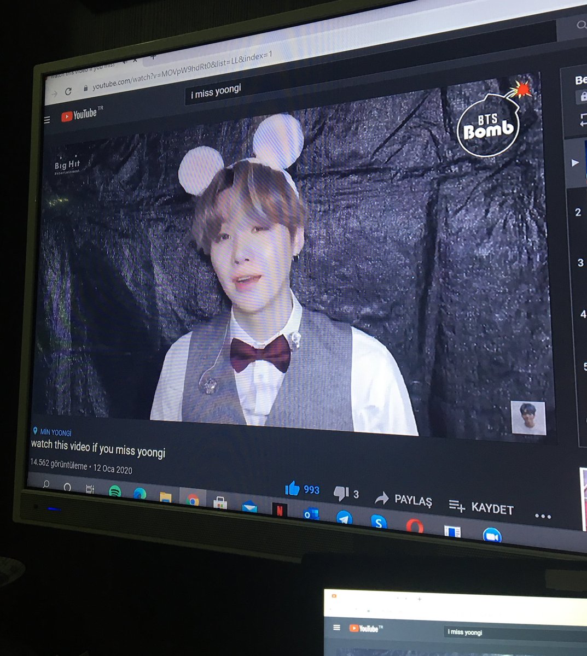Open the YouTube hamburger guide menu
587x656 pixels.
point(47,120)
